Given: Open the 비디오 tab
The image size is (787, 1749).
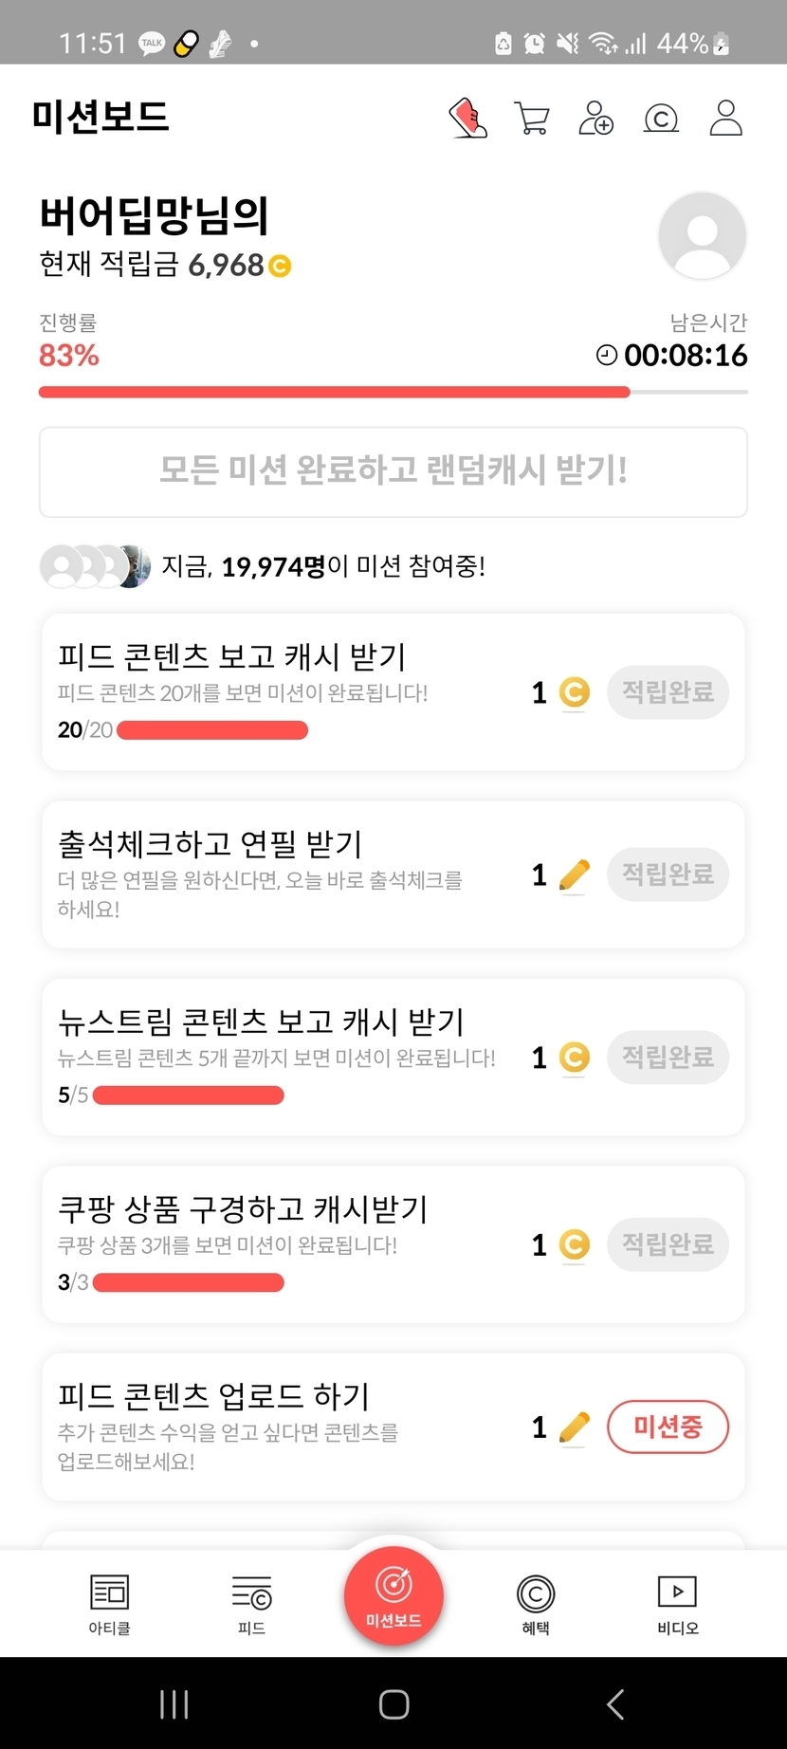Looking at the screenshot, I should coord(677,1604).
